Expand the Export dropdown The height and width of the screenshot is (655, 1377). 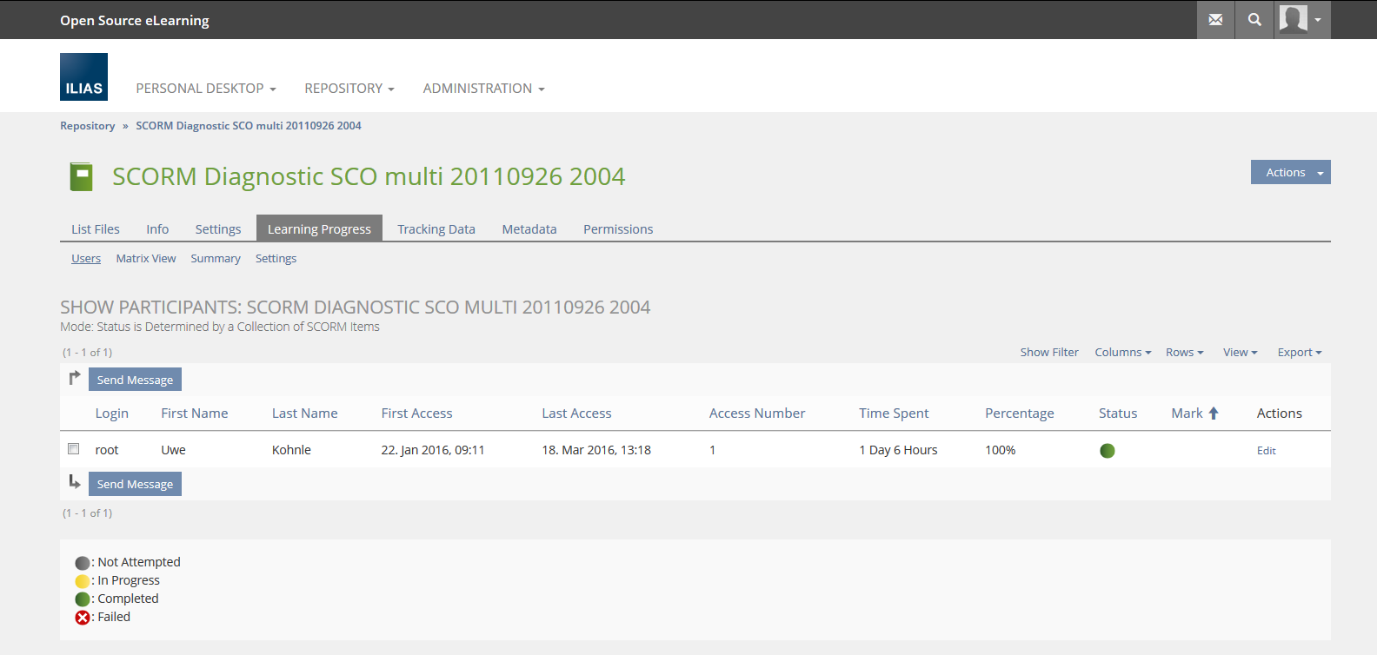[x=1299, y=353]
